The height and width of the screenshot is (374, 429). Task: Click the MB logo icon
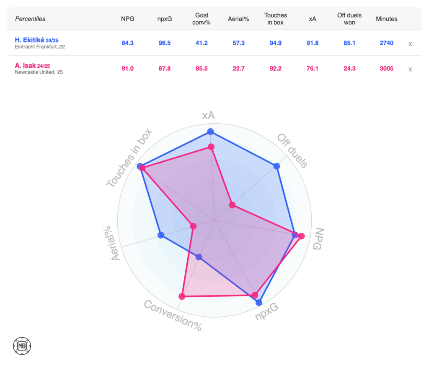(22, 346)
